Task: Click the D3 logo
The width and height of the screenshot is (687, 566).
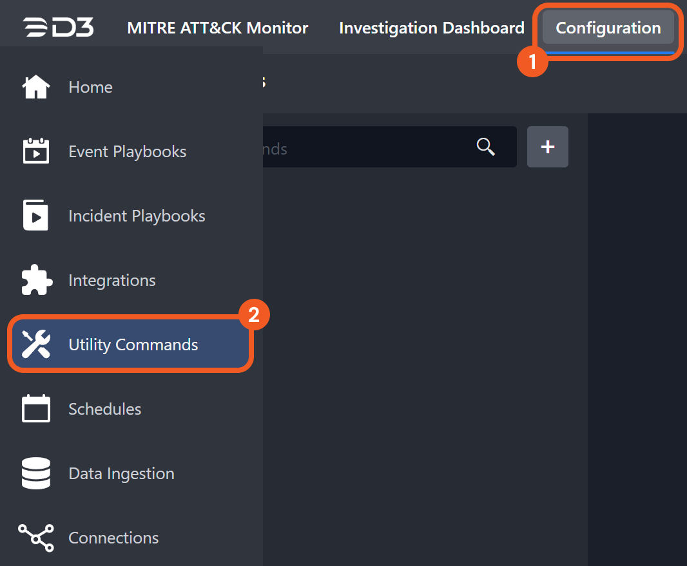Action: pyautogui.click(x=58, y=28)
